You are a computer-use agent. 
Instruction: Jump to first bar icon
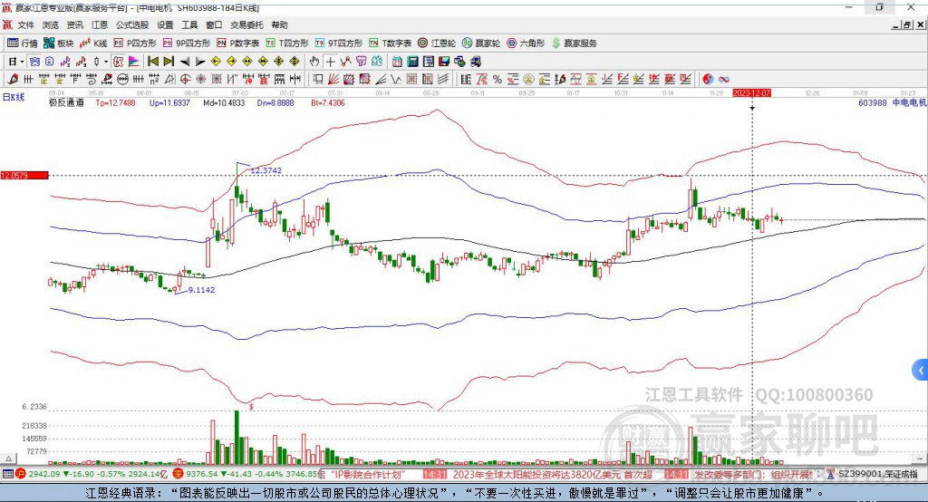tap(152, 62)
